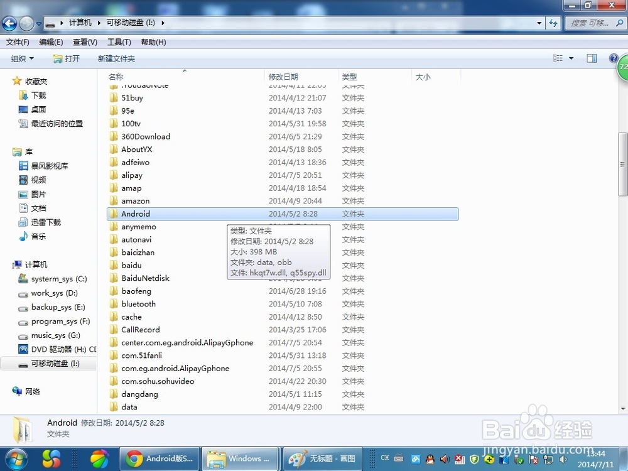Select 网络 in the navigation pane
The height and width of the screenshot is (471, 628).
tap(26, 391)
